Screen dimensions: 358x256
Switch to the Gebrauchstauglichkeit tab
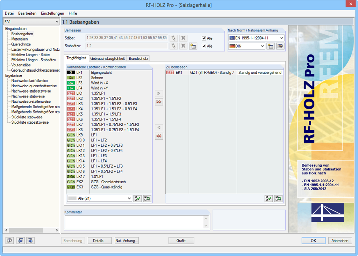point(107,59)
